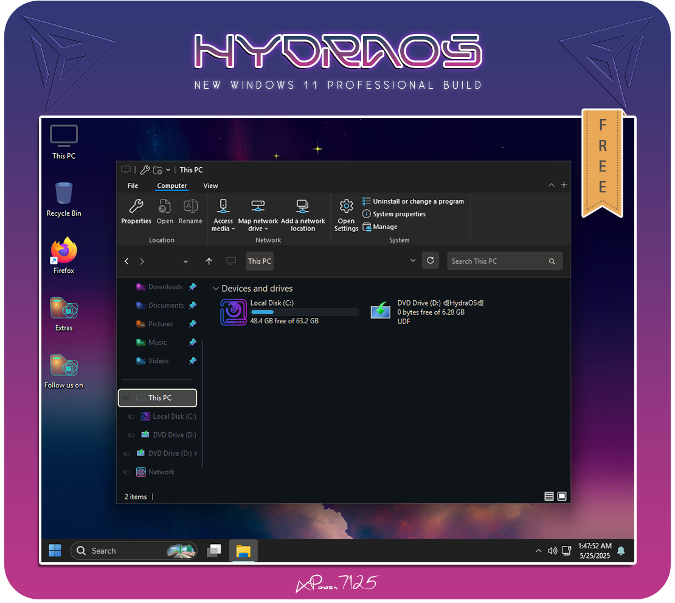The height and width of the screenshot is (603, 675).
Task: Select the Recycle Bin desktop icon
Action: [x=64, y=199]
